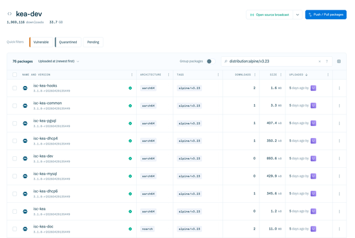
Task: Expand the broadcast dropdown arrow
Action: 298,15
